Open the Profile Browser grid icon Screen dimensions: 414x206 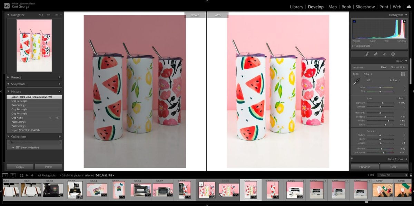tap(403, 74)
